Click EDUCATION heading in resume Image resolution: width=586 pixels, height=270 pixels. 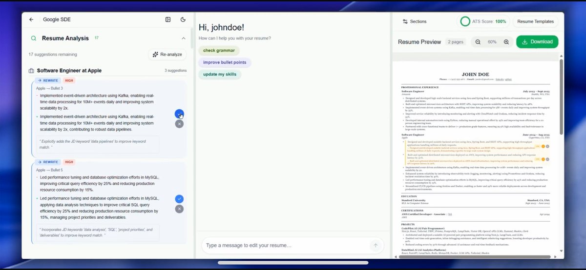click(409, 196)
